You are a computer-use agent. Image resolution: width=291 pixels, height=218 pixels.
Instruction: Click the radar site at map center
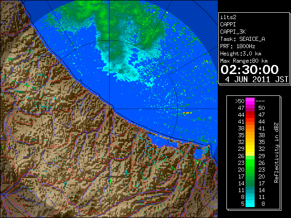pyautogui.click(x=109, y=109)
